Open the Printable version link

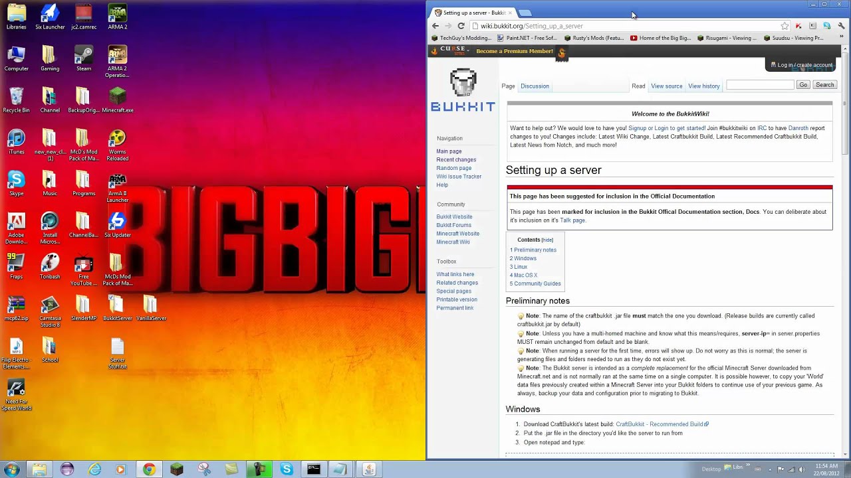point(457,299)
